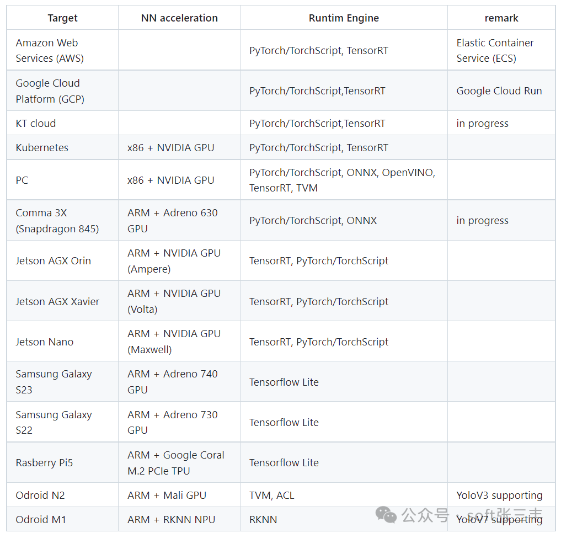Screen dimensions: 561x538
Task: Click the runtime cell listing ONNX, OpenVINO, TensorRT, TVM
Action: [344, 180]
